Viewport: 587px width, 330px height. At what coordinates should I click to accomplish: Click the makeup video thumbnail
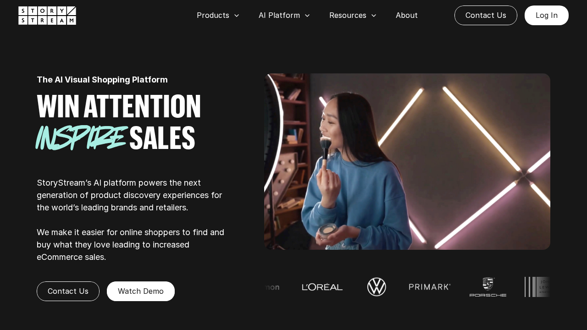click(x=407, y=161)
